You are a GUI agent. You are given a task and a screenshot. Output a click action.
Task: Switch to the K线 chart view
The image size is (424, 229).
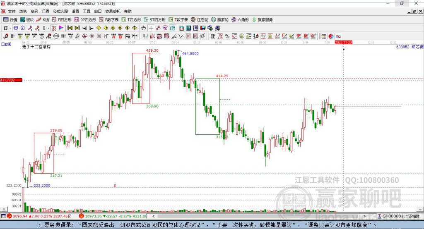pos(43,20)
